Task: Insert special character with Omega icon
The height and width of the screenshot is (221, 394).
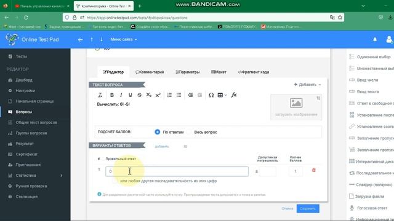Action: (x=211, y=95)
